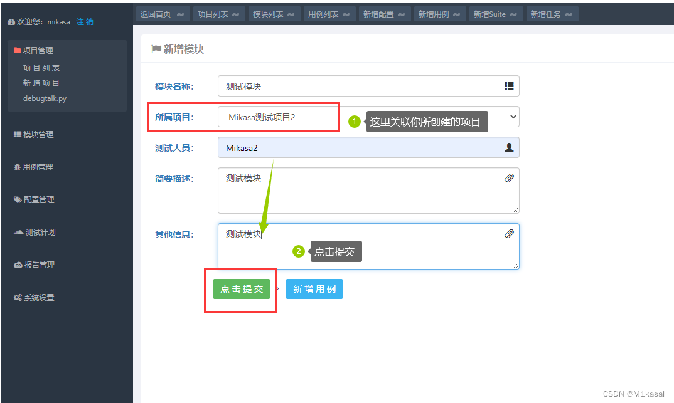Open the 模块列表 tab

point(274,14)
